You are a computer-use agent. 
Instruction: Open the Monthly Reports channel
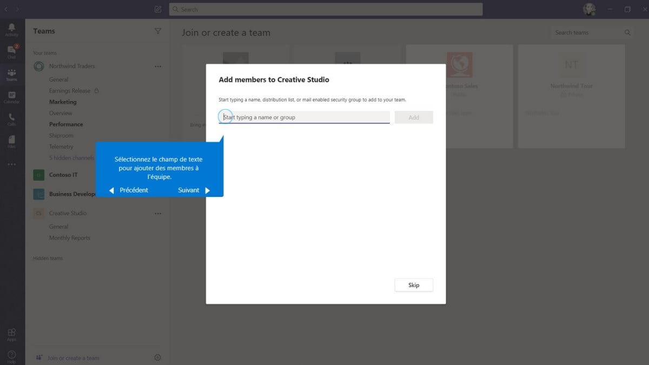(70, 238)
